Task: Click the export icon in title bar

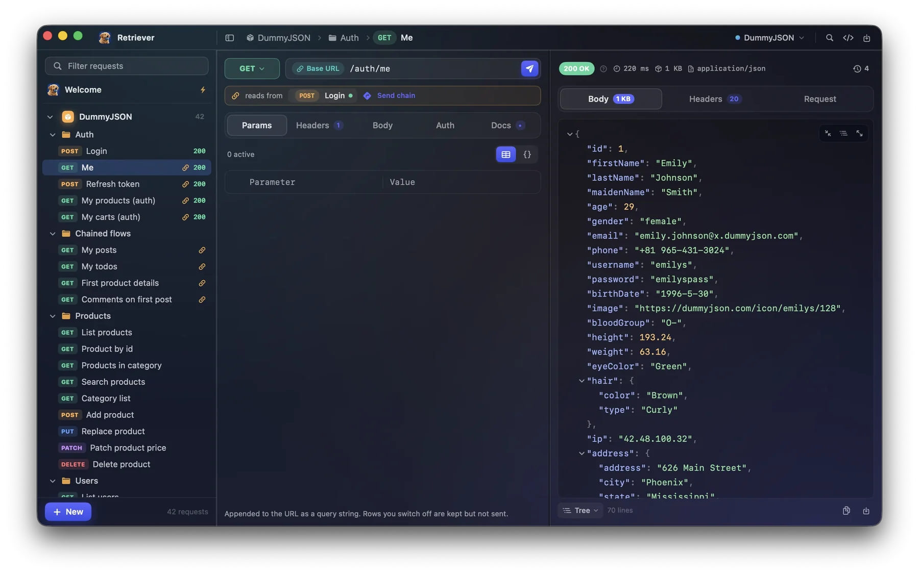Action: 866,38
